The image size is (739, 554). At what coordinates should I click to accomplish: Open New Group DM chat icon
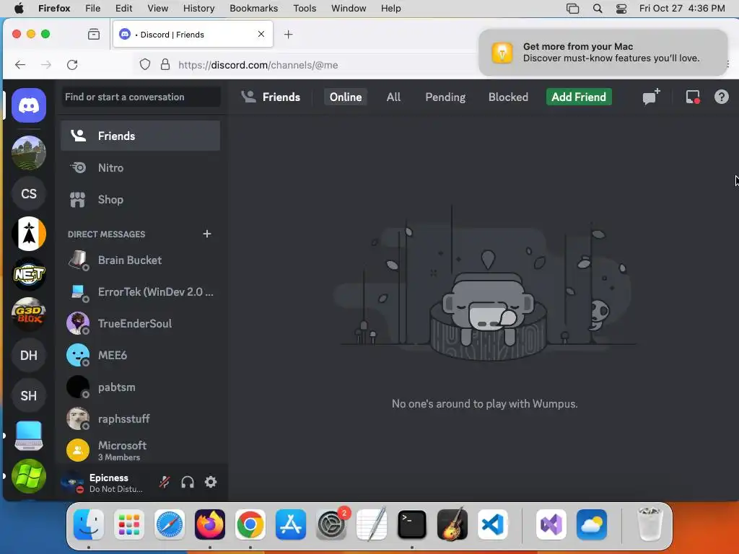651,97
